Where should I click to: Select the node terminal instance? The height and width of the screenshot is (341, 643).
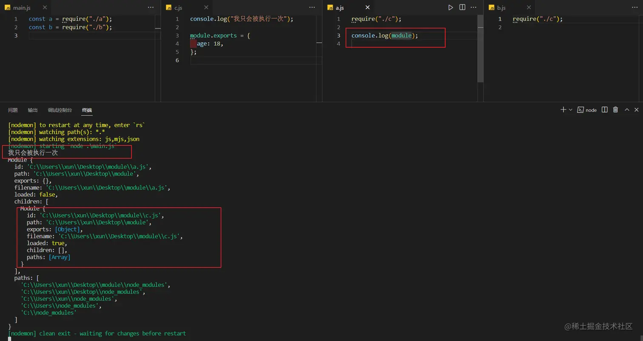click(x=587, y=110)
